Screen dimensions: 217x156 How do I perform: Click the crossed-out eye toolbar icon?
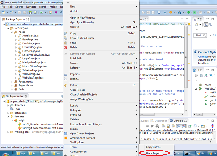point(165,12)
